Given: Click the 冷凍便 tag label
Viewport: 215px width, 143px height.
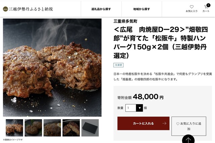Looking at the screenshot, I should (x=119, y=65).
